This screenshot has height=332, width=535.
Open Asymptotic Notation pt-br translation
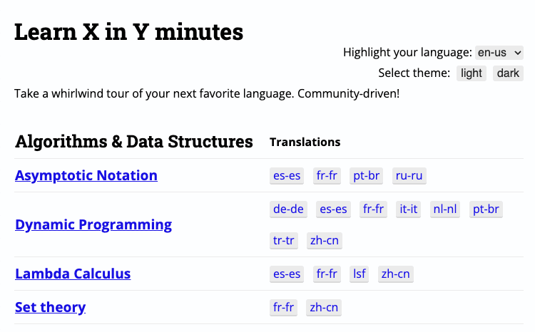coord(367,175)
